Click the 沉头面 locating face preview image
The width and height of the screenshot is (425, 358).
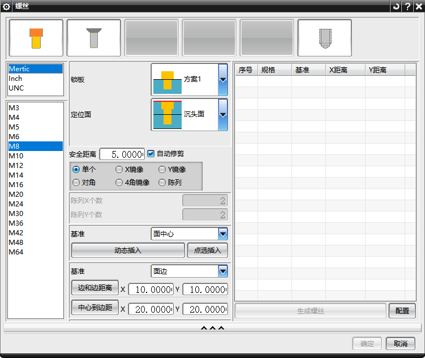point(168,115)
